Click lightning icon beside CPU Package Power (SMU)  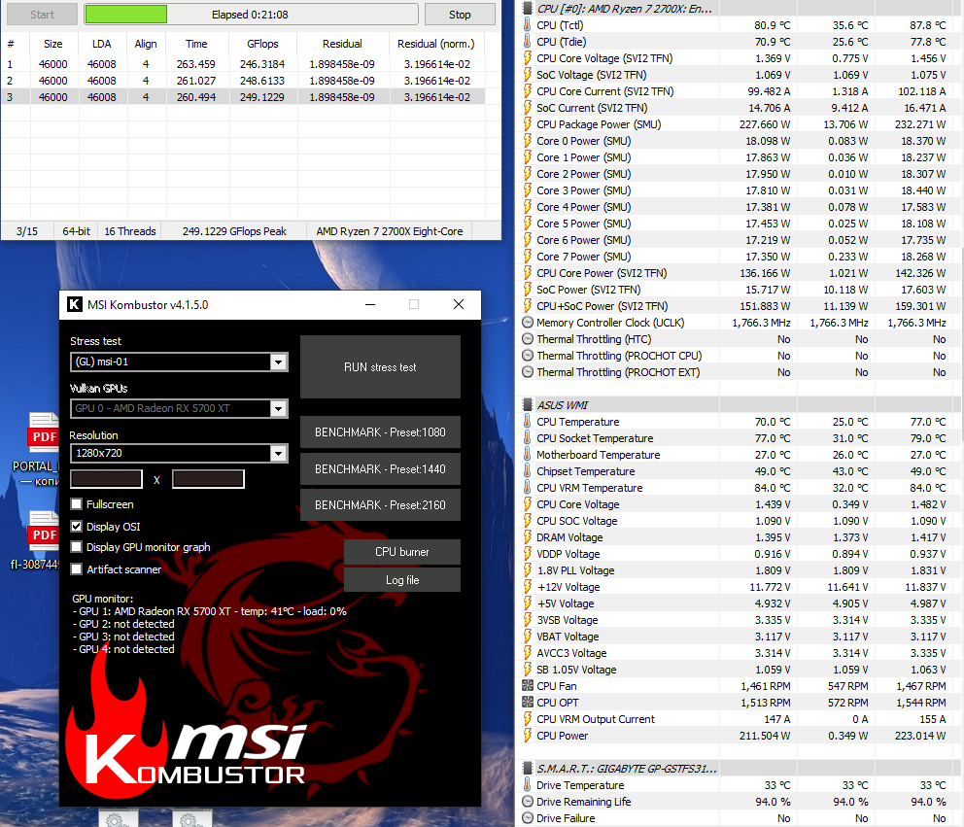(x=528, y=124)
